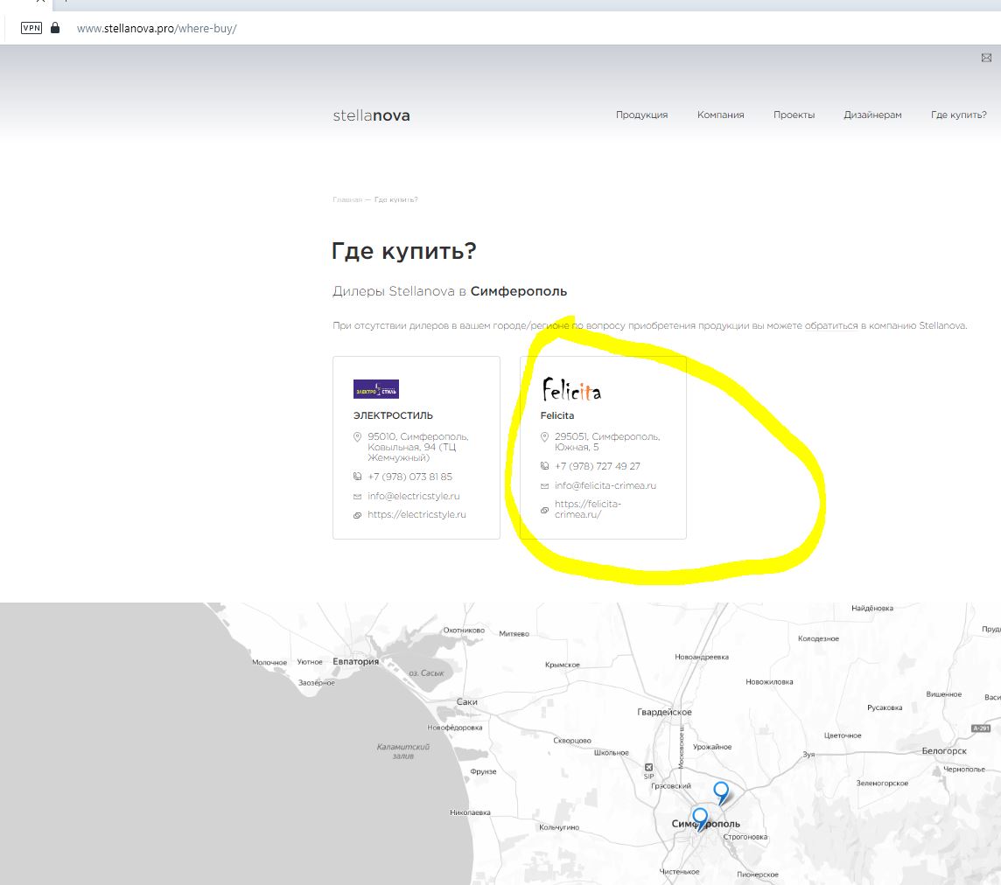Open the https://electricstyle.ru link

click(x=416, y=515)
